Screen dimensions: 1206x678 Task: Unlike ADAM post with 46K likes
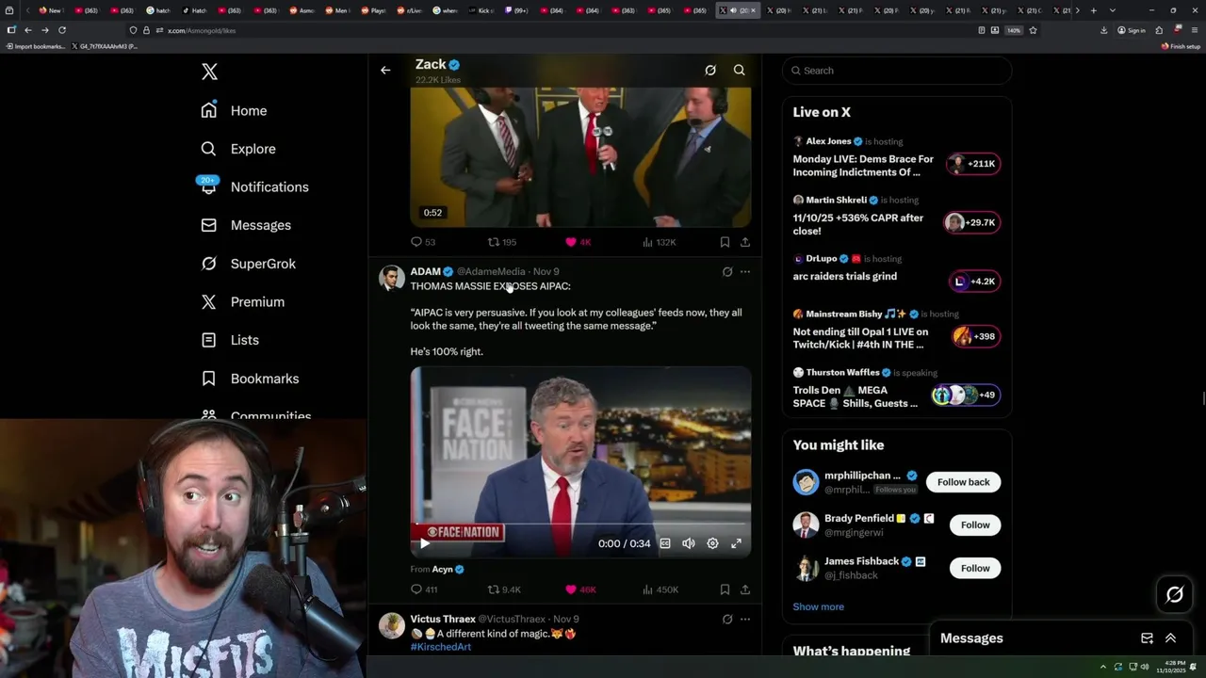(580, 589)
